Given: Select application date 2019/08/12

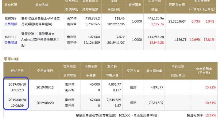Looking at the screenshot, I should 45,87.
